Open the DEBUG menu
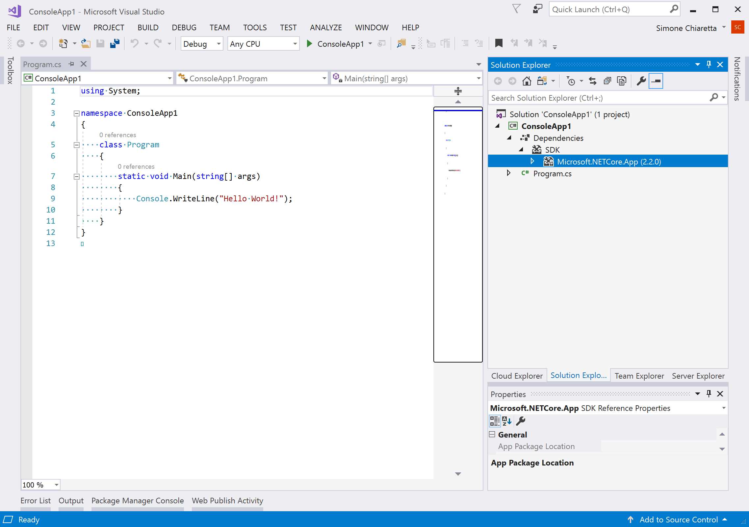This screenshot has width=749, height=527. click(x=184, y=27)
